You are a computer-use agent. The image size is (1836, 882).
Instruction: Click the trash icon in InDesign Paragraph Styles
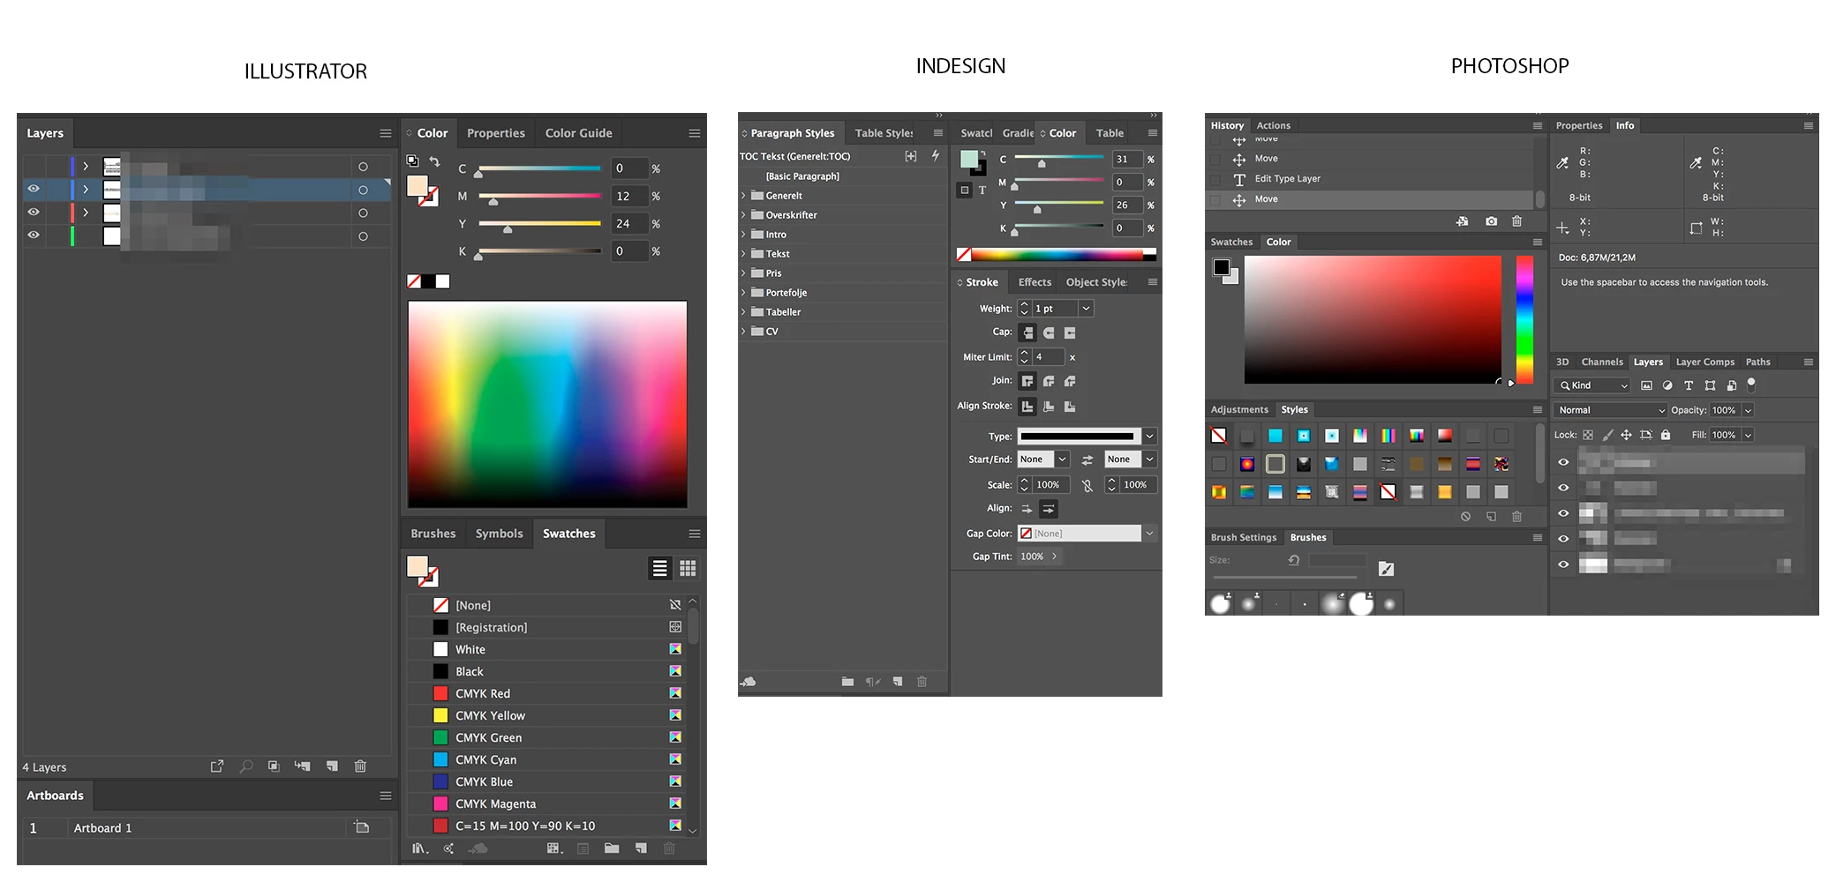point(922,682)
